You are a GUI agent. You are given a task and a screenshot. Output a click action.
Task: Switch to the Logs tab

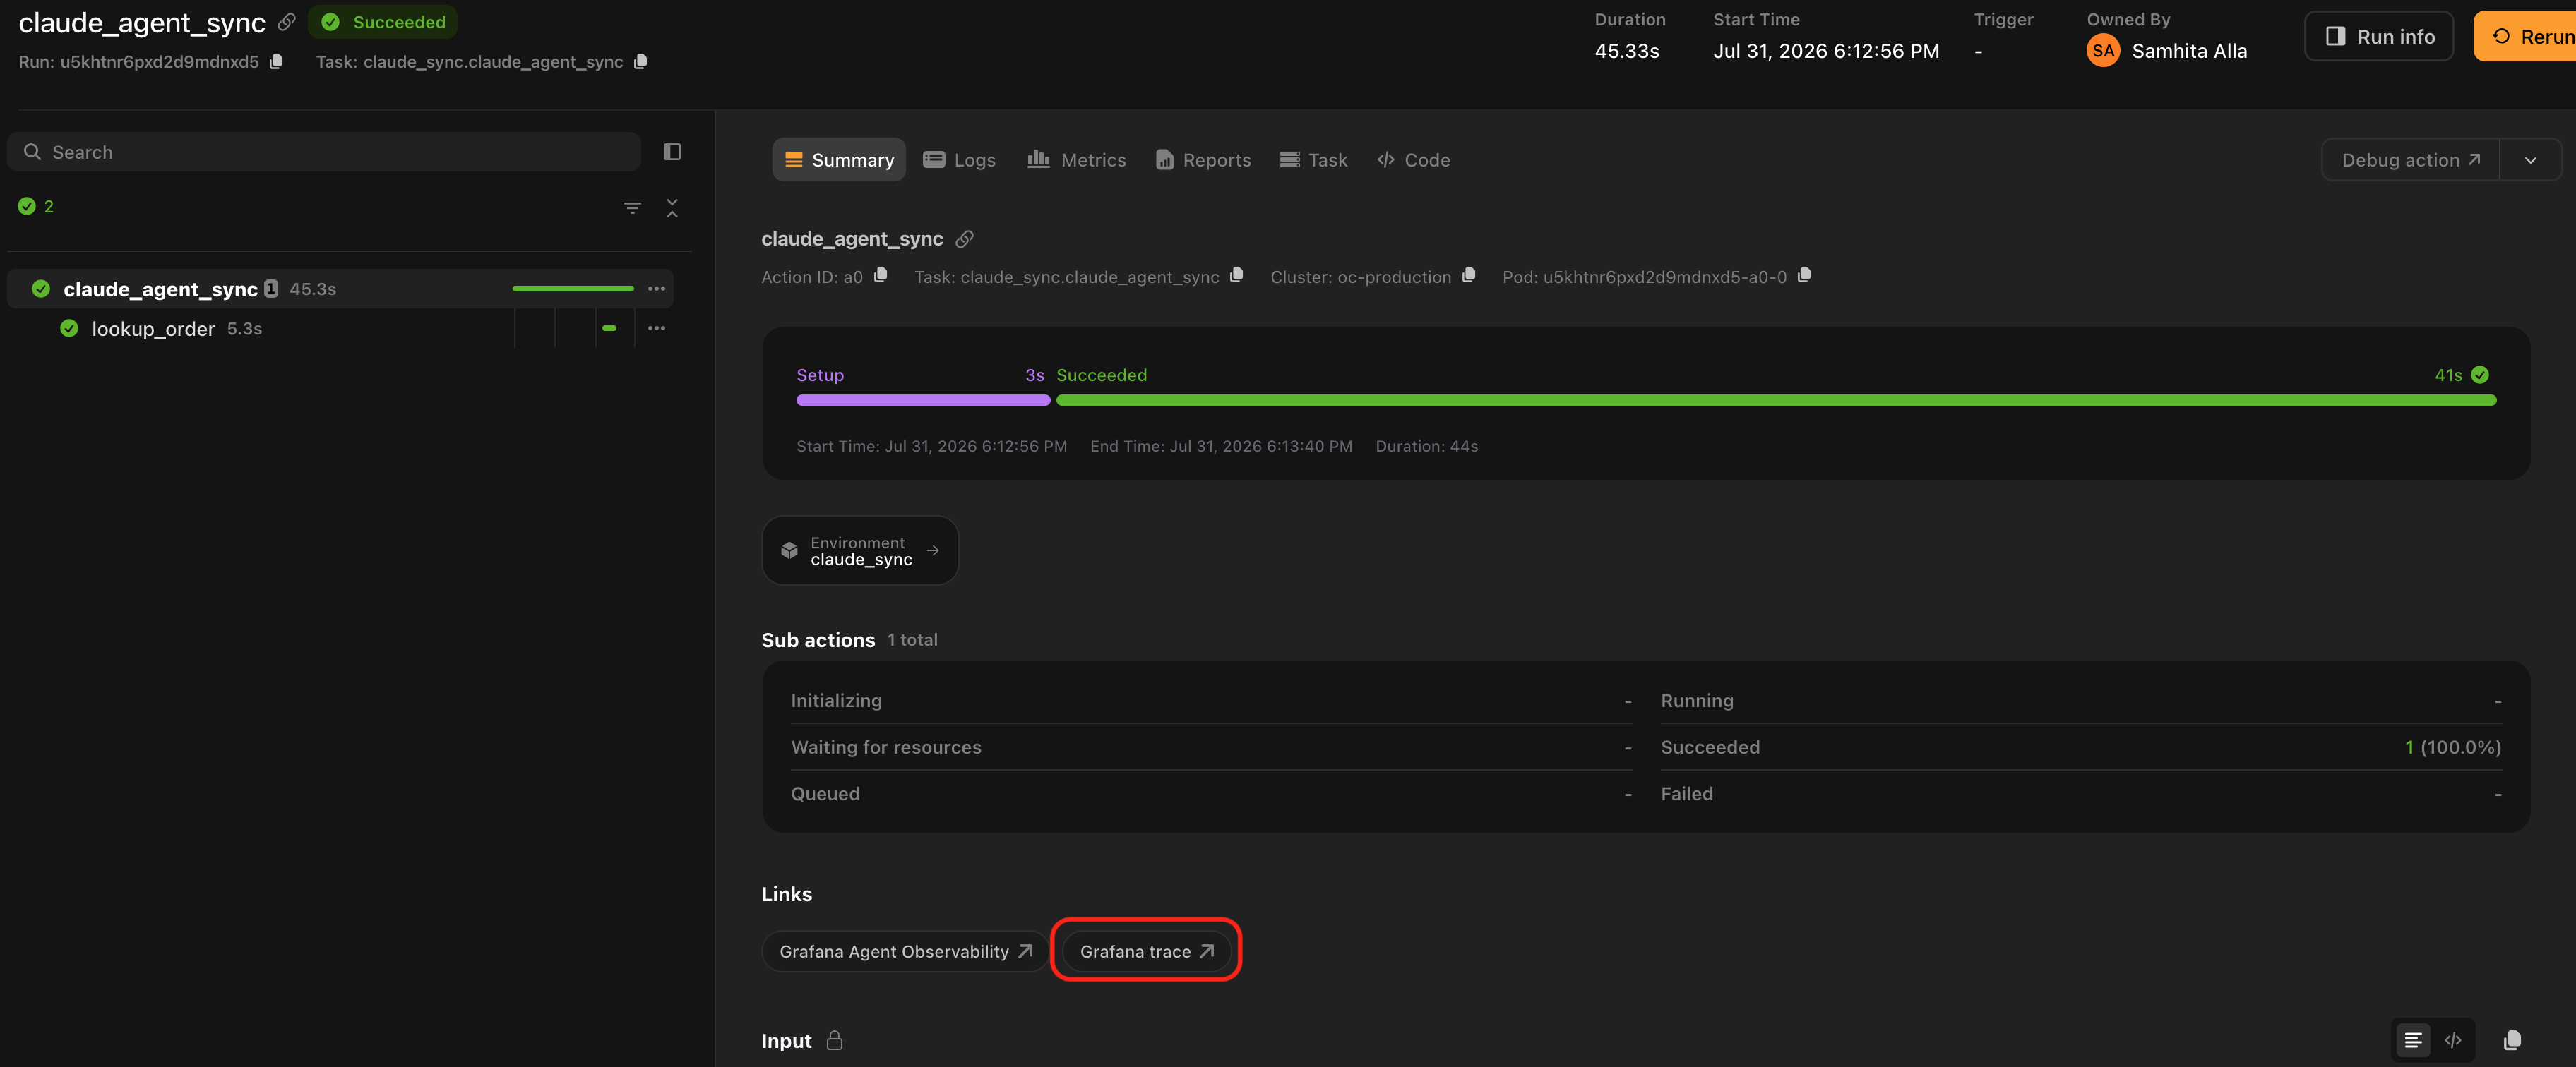coord(959,160)
